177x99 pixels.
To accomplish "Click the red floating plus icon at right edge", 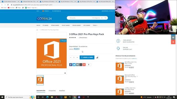I will pos(173,42).
